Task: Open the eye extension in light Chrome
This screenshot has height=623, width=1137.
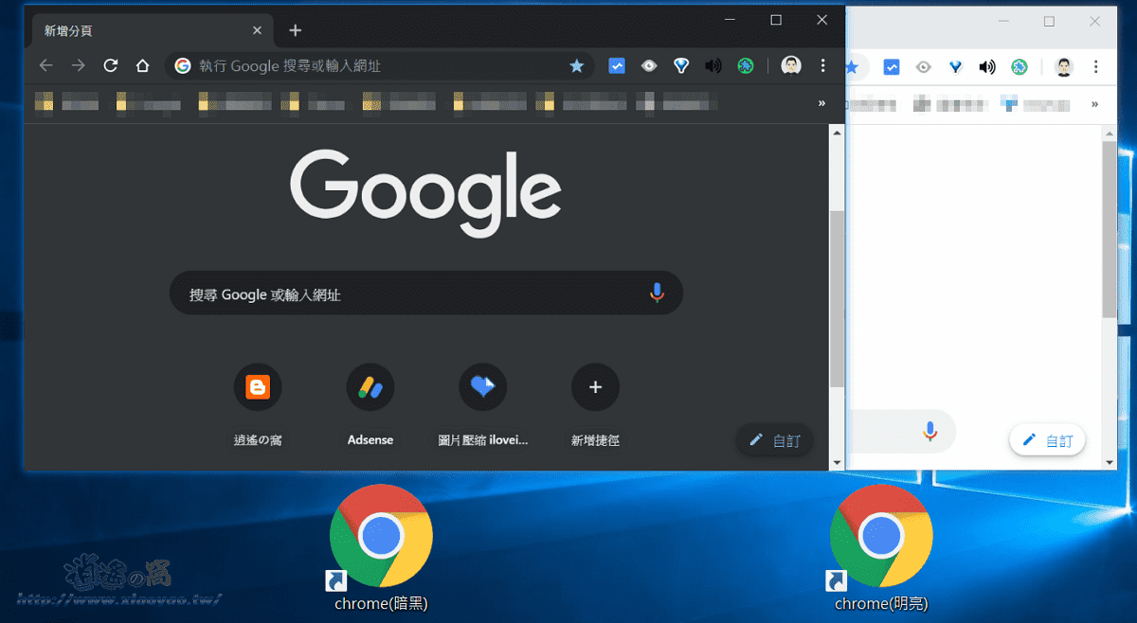Action: tap(924, 67)
